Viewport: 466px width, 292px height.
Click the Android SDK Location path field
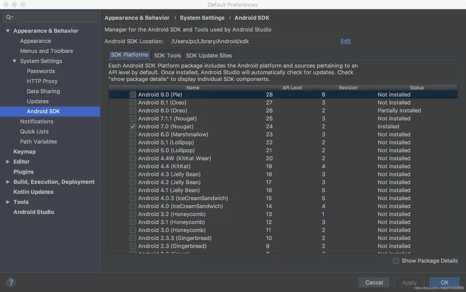(251, 41)
